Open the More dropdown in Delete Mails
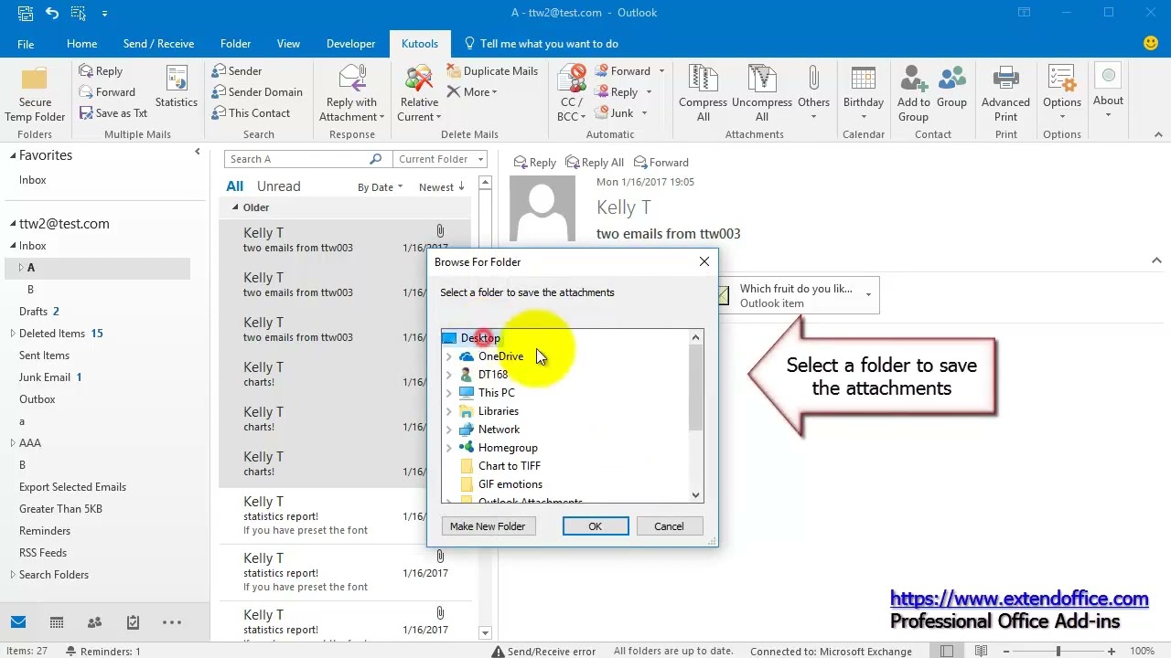The height and width of the screenshot is (658, 1171). tap(472, 92)
